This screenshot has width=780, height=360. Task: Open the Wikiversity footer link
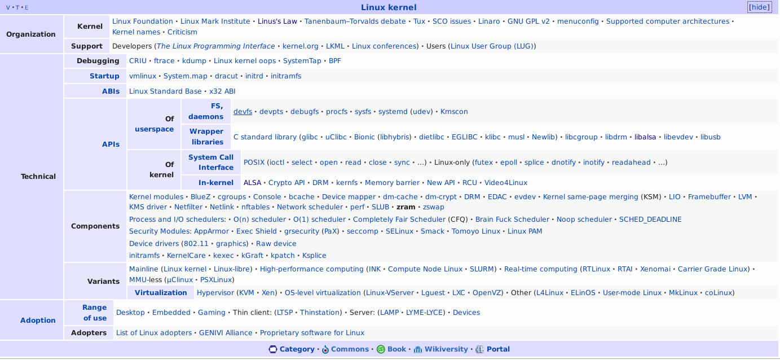[x=446, y=349]
